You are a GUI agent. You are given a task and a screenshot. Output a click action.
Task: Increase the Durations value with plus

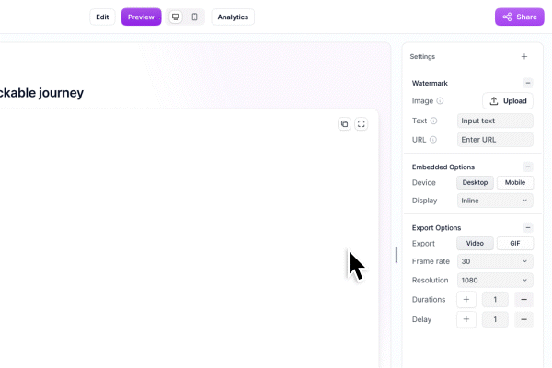click(x=466, y=300)
